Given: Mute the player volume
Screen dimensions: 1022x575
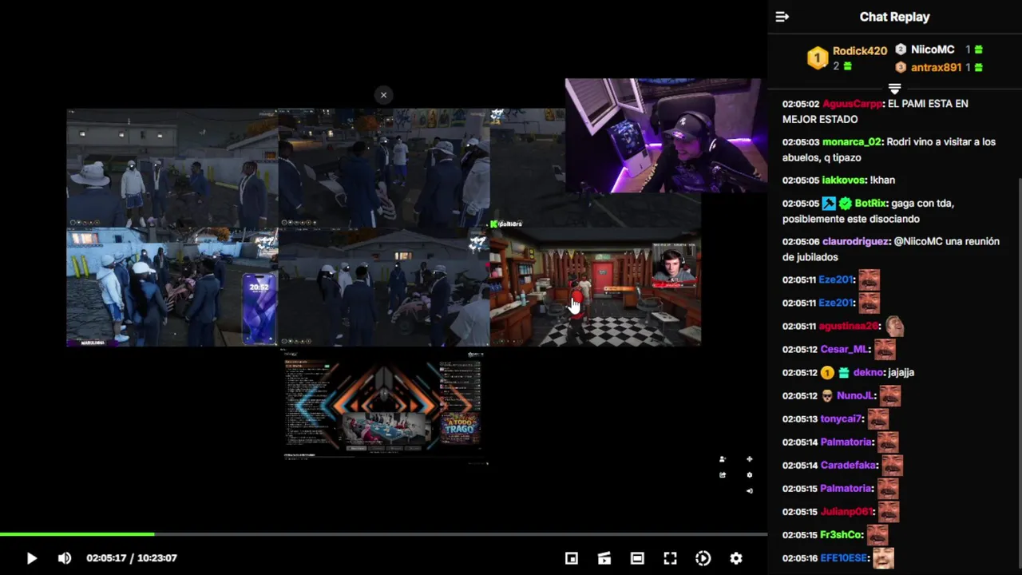Looking at the screenshot, I should tap(65, 558).
